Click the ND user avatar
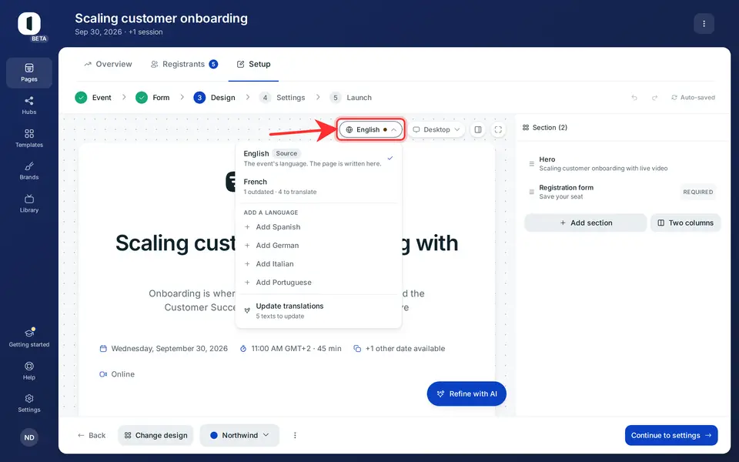Image resolution: width=739 pixels, height=462 pixels. point(28,437)
